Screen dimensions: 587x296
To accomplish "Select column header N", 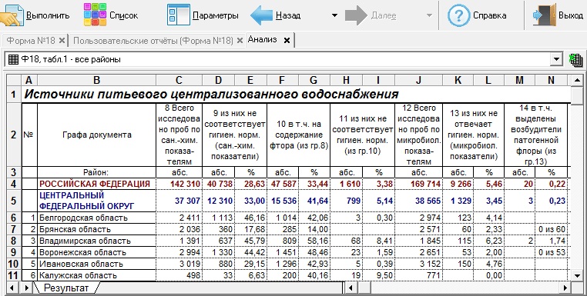I will pos(551,80).
